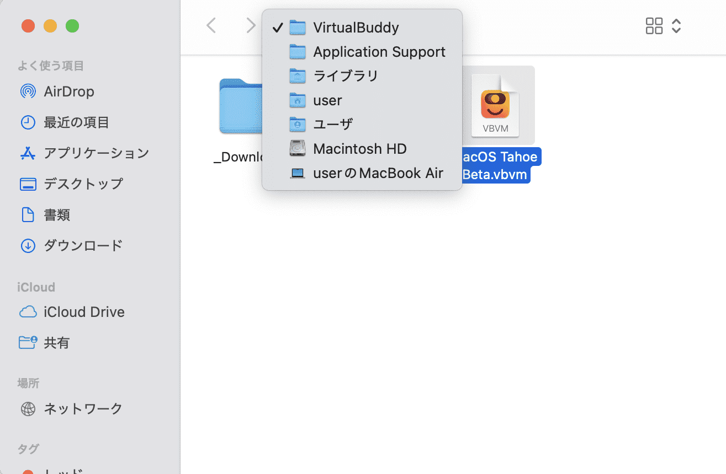
Task: Click the cloud icon beside iCloud Drive
Action: point(28,312)
